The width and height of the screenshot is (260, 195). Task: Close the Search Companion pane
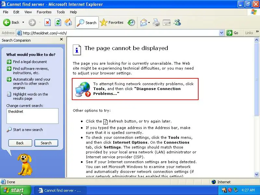(61, 39)
